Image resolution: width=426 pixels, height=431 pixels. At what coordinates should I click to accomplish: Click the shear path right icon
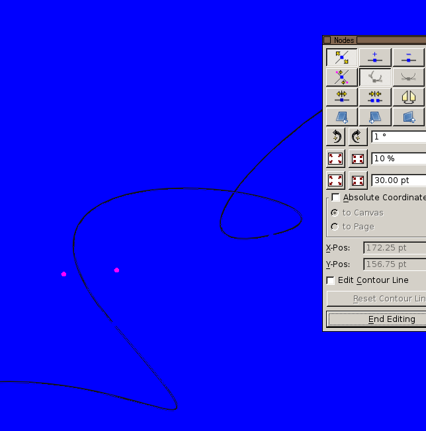(x=374, y=117)
